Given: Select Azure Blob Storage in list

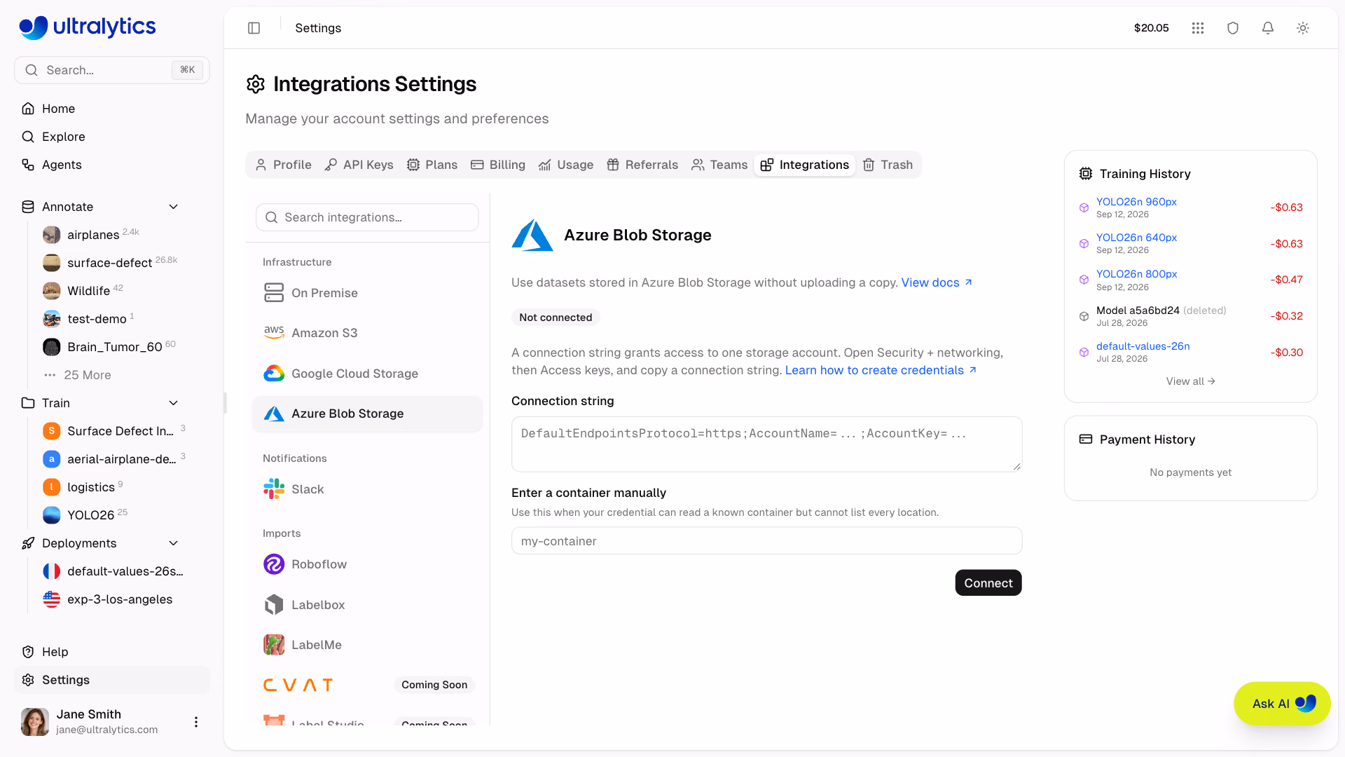Looking at the screenshot, I should click(367, 414).
